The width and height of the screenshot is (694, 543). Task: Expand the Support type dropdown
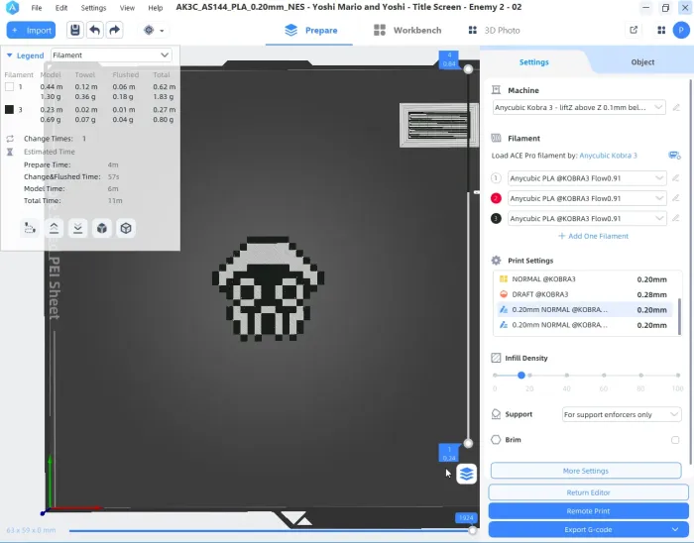pyautogui.click(x=622, y=415)
